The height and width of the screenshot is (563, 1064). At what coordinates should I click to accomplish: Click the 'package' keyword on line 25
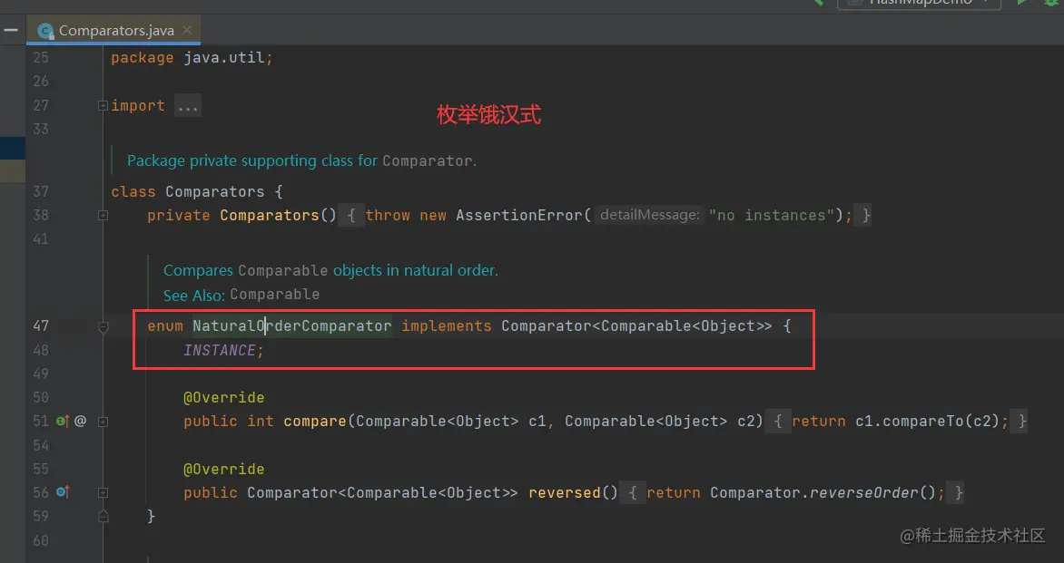click(x=143, y=58)
